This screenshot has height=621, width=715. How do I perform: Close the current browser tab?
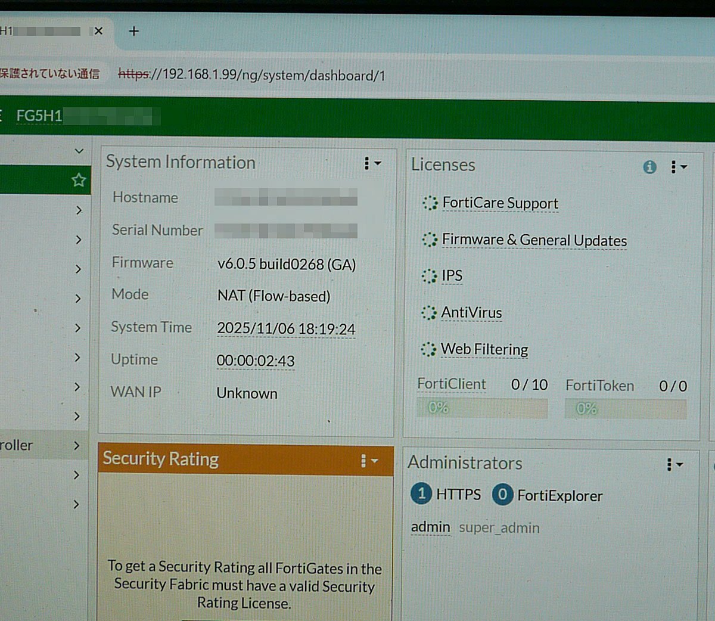click(x=98, y=31)
